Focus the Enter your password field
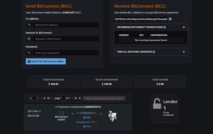This screenshot has width=213, height=134. click(66, 53)
